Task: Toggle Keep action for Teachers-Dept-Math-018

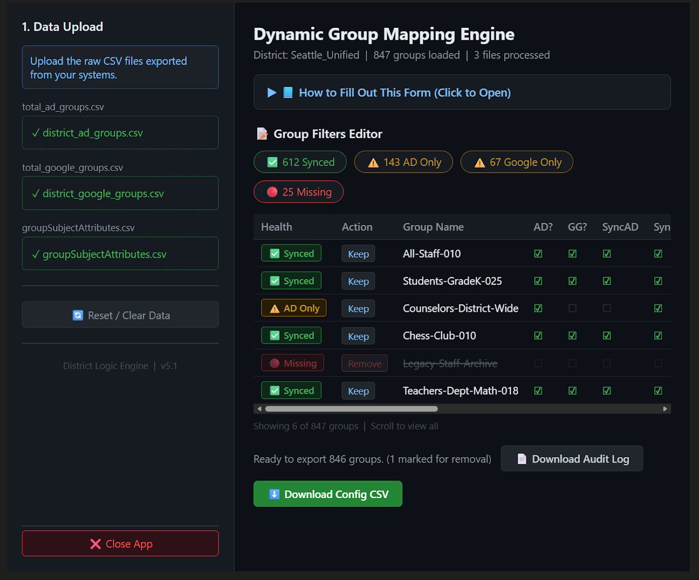Action: click(x=358, y=391)
